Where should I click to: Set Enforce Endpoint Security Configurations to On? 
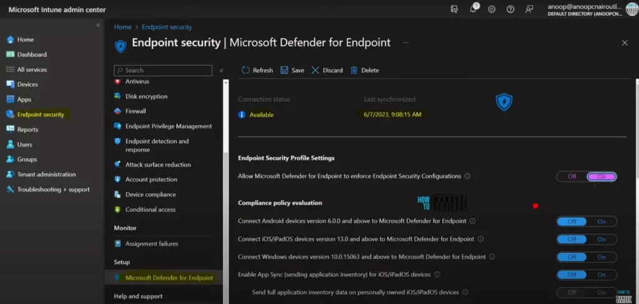click(602, 177)
